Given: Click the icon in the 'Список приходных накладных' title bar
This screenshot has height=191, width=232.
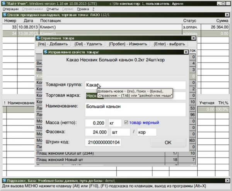Looking at the screenshot, I should click(x=4, y=15).
